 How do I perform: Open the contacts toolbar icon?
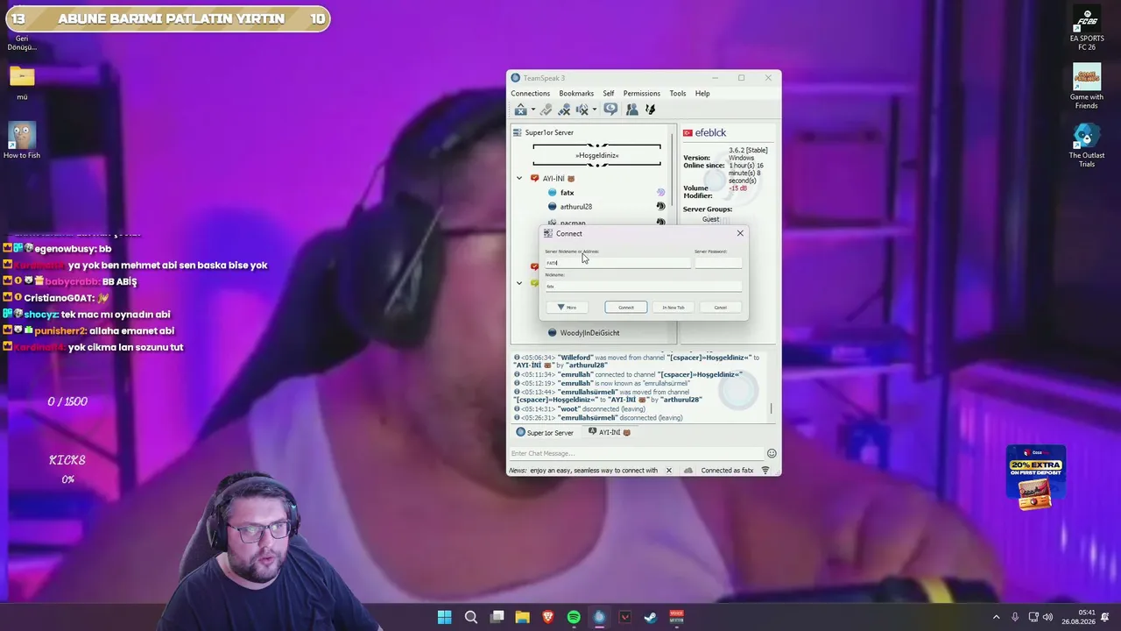[x=631, y=110]
